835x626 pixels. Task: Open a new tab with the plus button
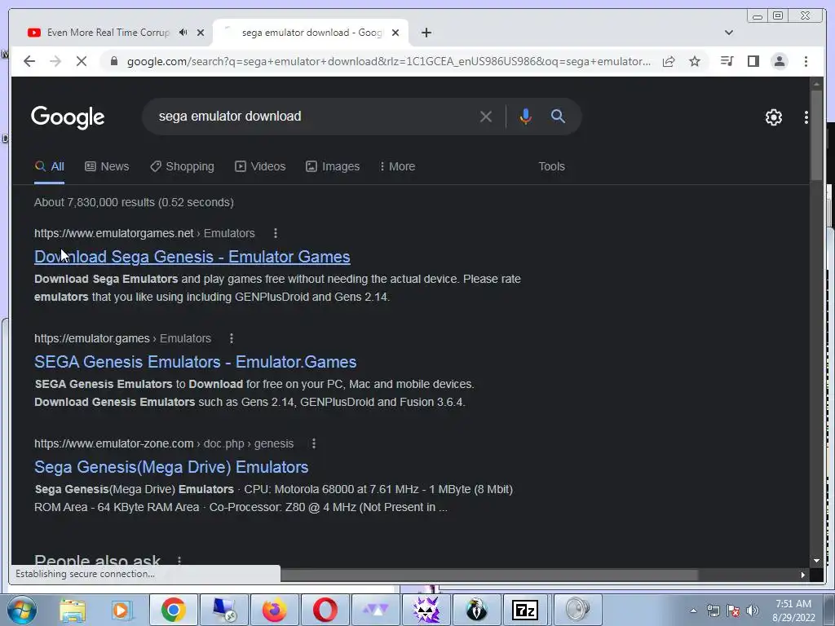click(x=426, y=33)
